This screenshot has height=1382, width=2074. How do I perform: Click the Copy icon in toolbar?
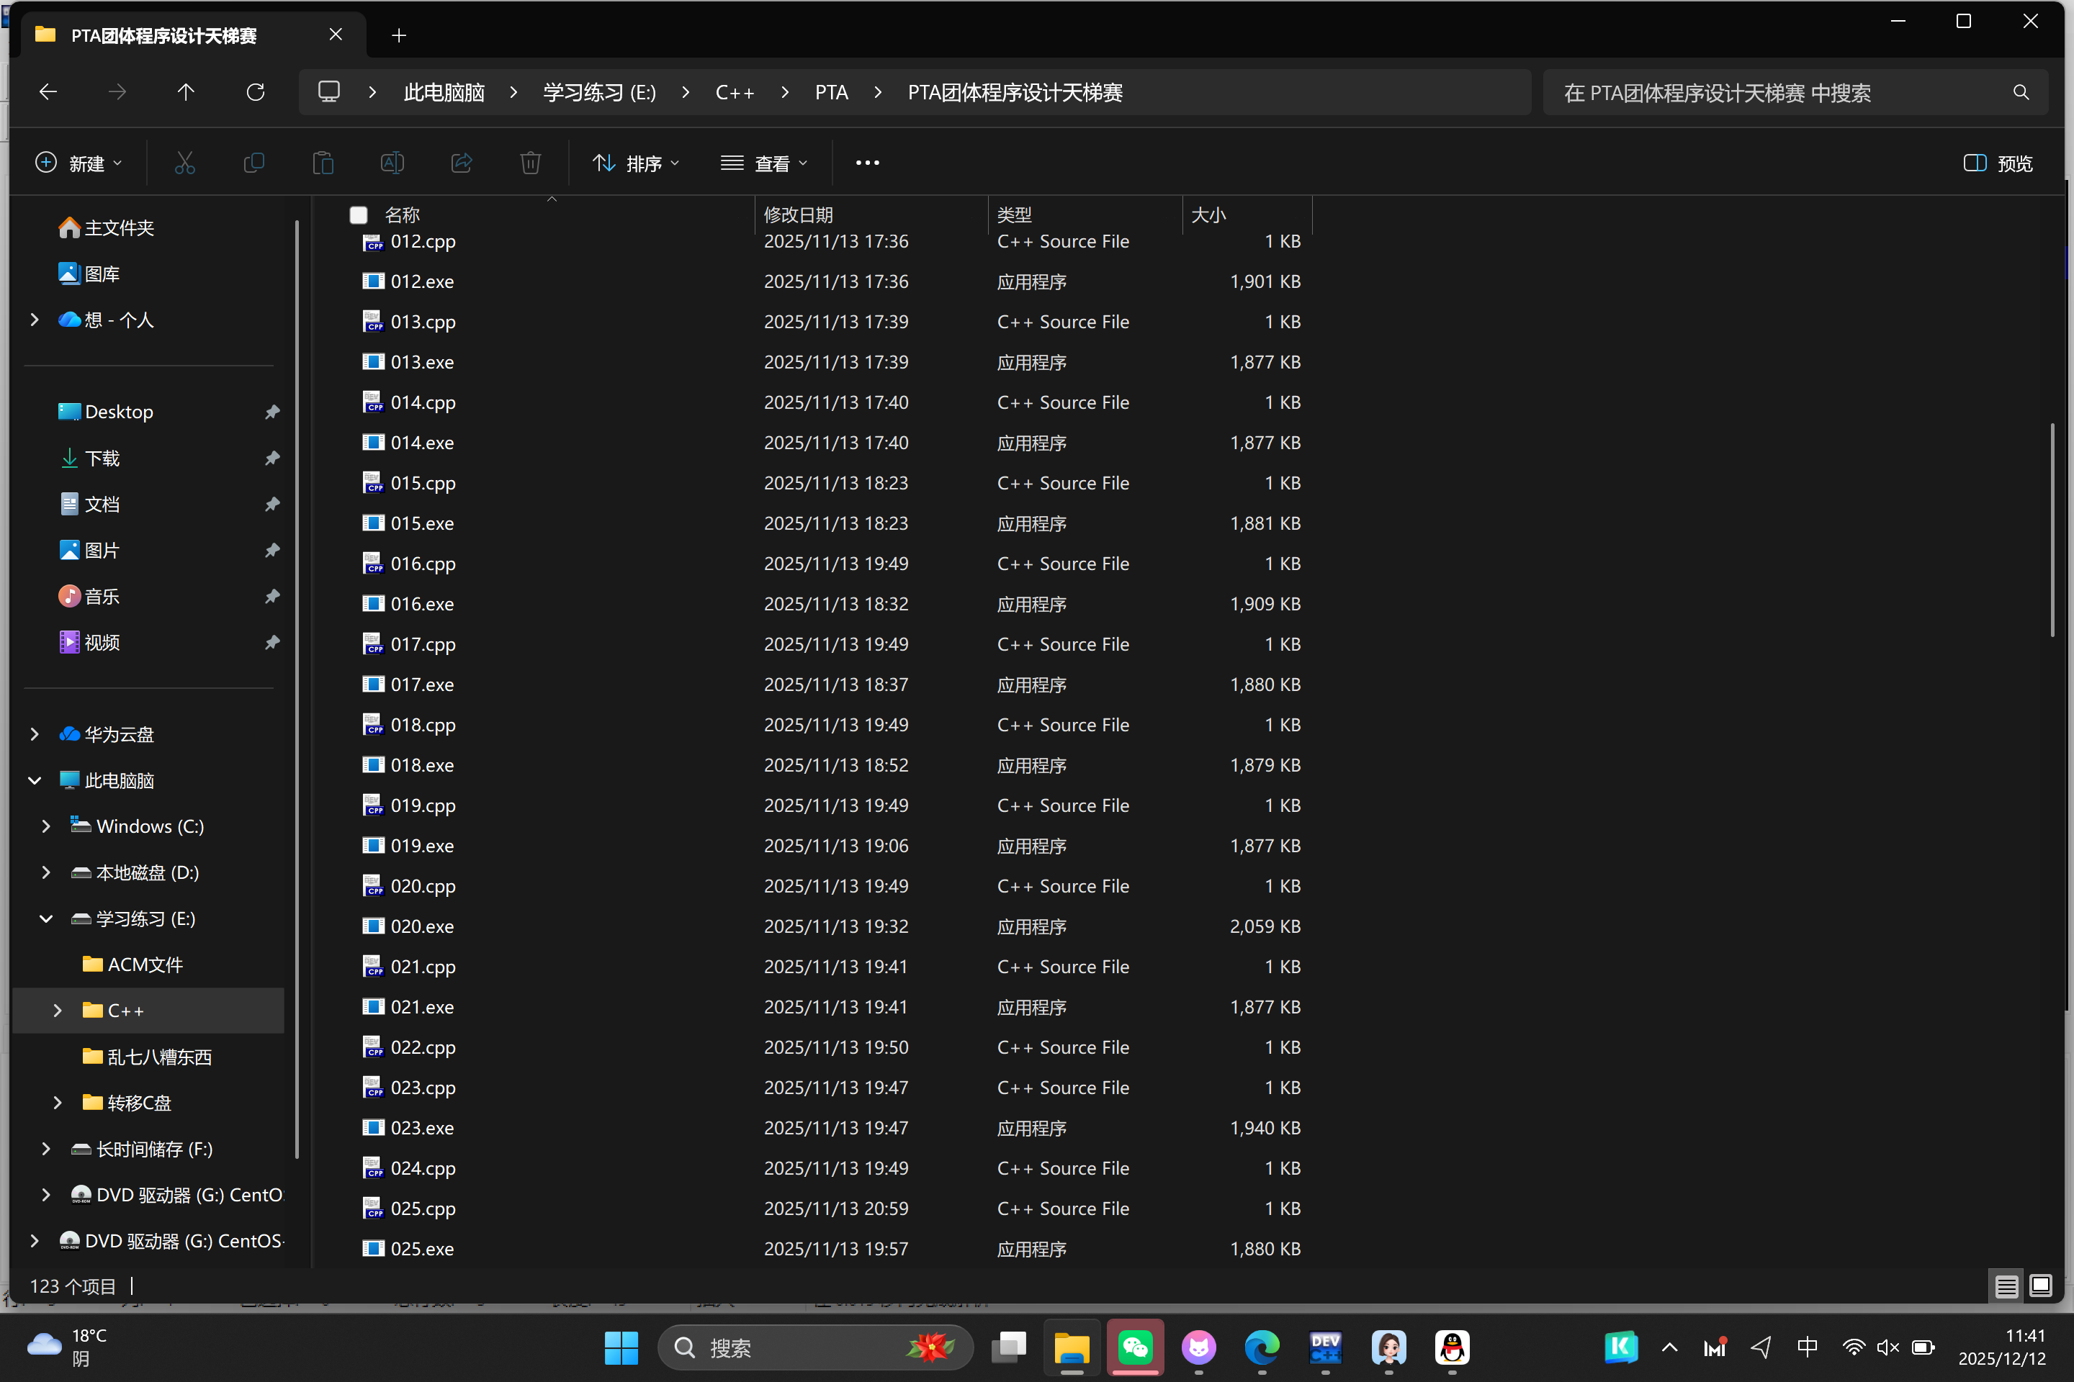[x=254, y=163]
